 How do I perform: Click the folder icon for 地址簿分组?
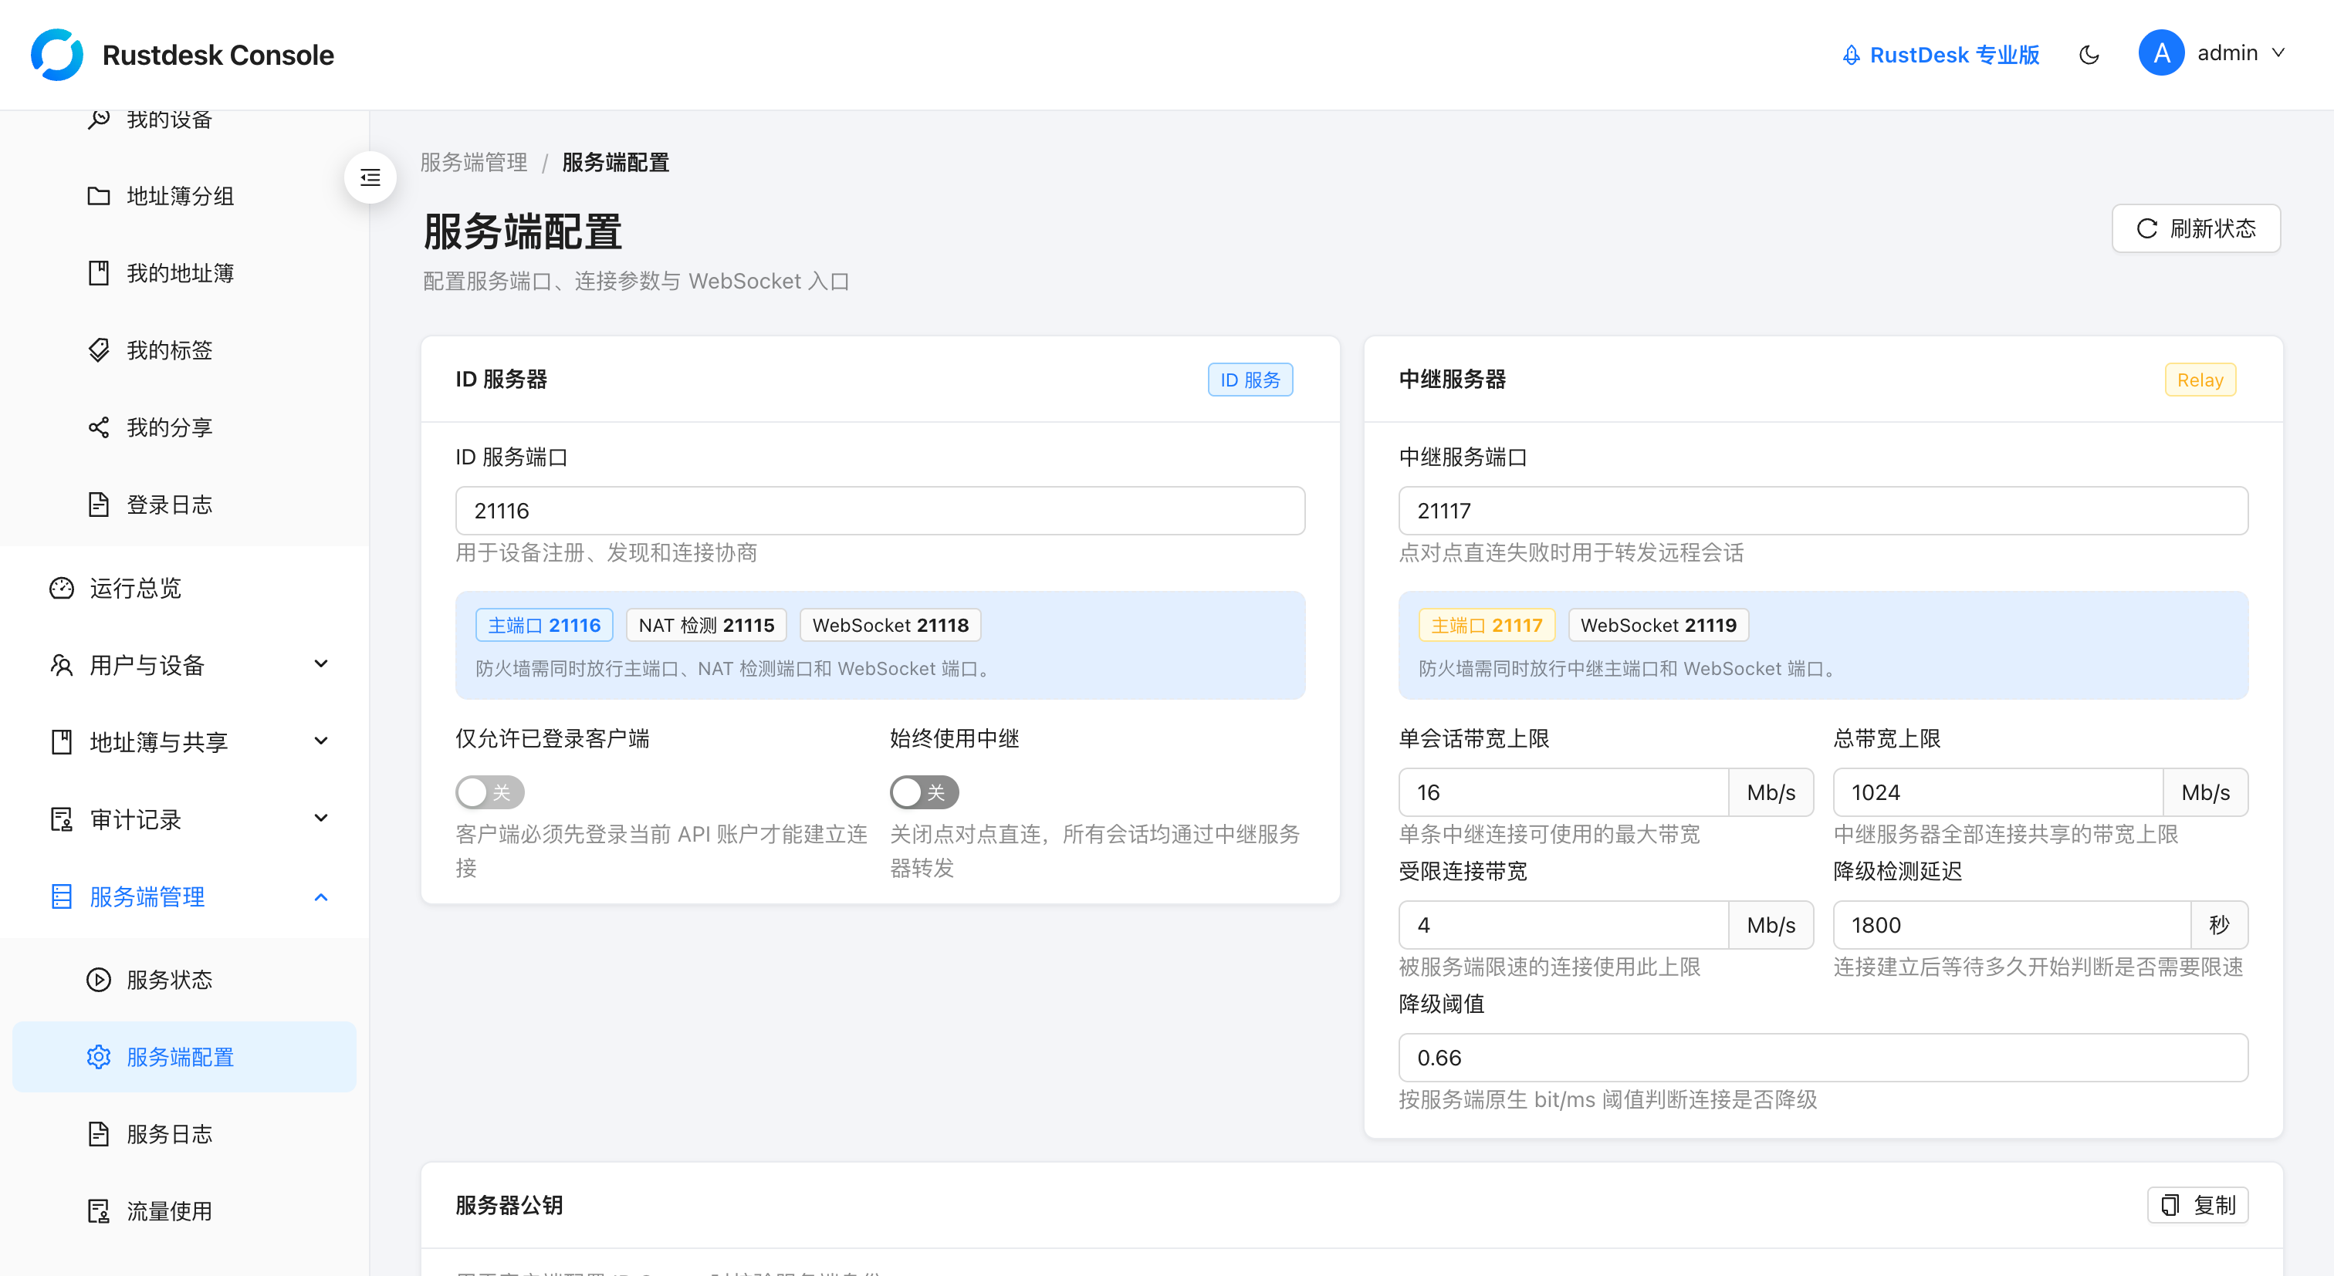(x=99, y=196)
